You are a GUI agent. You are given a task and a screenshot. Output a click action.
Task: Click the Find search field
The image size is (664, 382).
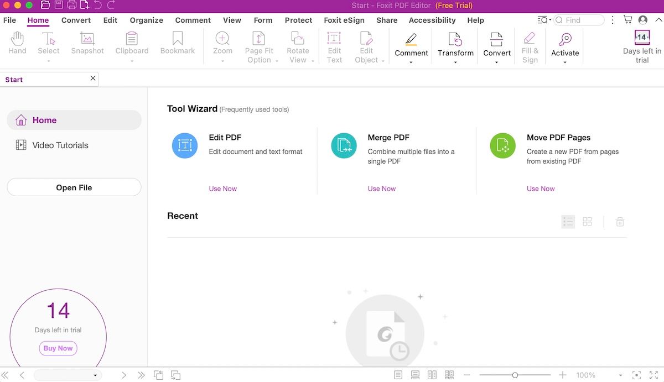579,20
